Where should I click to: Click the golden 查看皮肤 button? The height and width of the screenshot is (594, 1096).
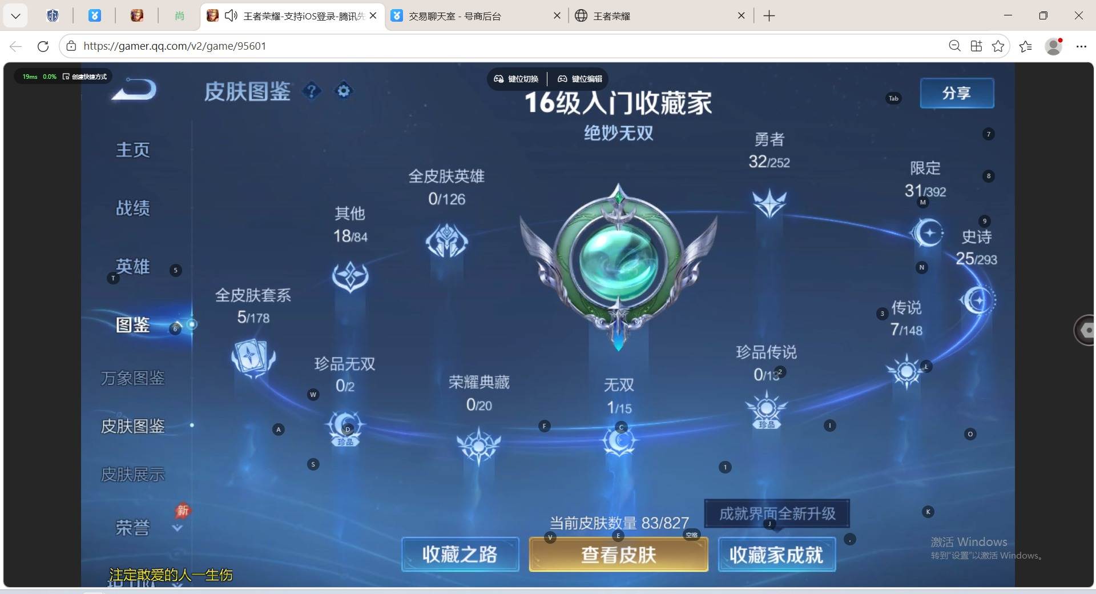(x=619, y=555)
